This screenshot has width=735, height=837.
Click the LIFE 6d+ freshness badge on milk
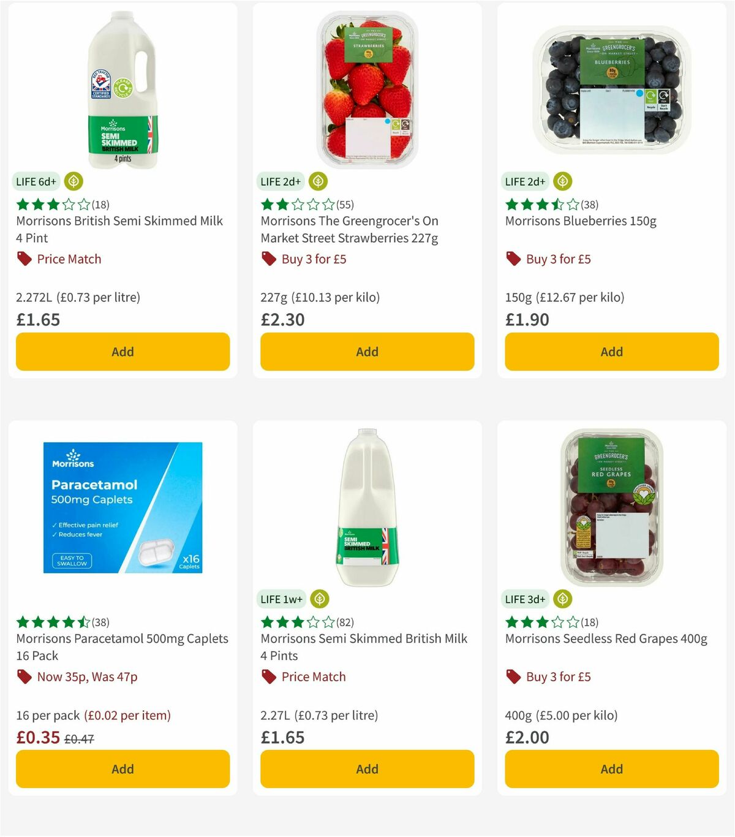[36, 181]
